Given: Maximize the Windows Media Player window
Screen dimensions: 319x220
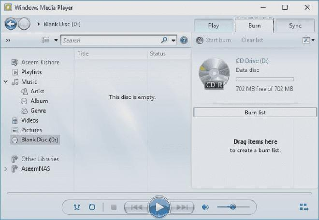Looking at the screenshot, I should (x=285, y=8).
